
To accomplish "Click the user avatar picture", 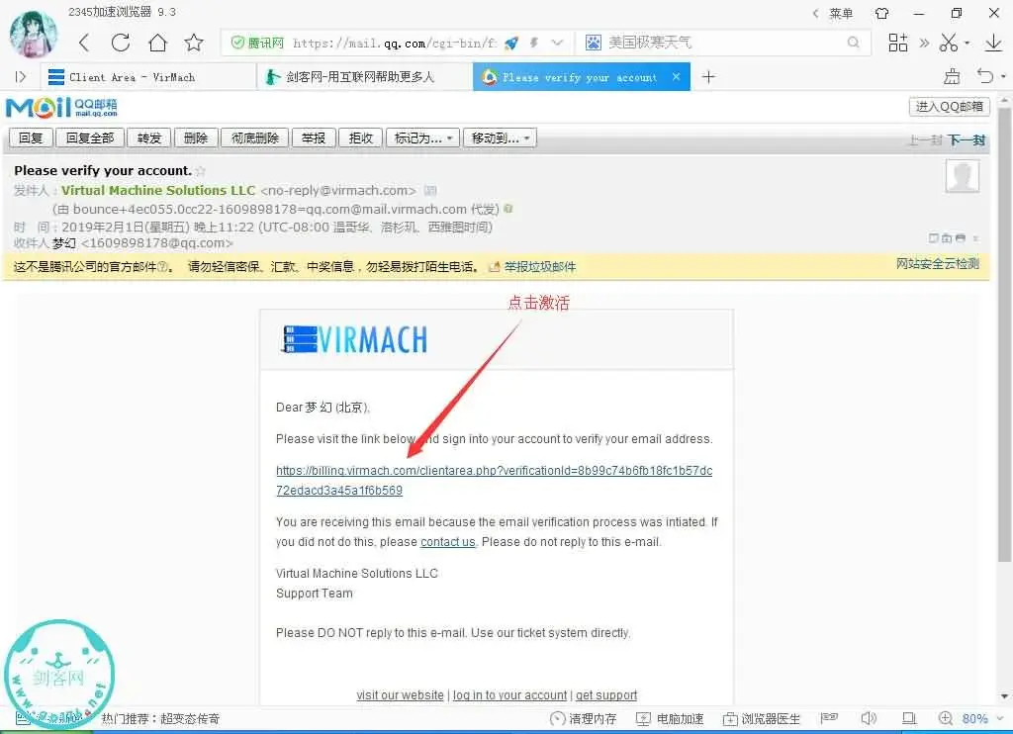I will click(33, 35).
